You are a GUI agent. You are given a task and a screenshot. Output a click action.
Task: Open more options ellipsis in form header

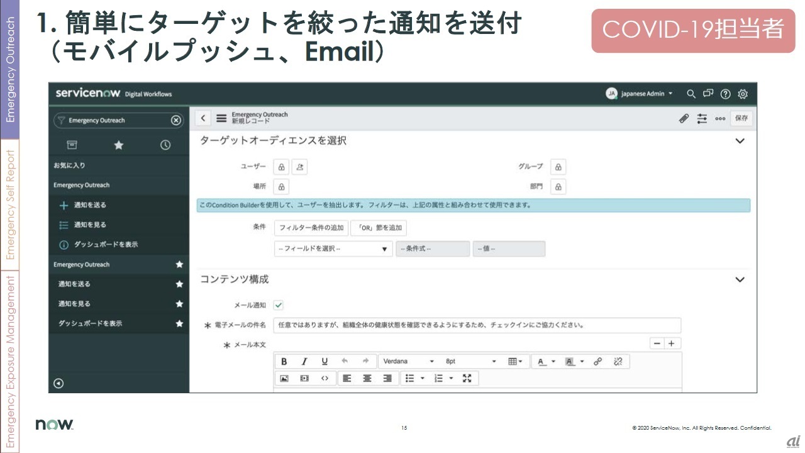coord(720,118)
